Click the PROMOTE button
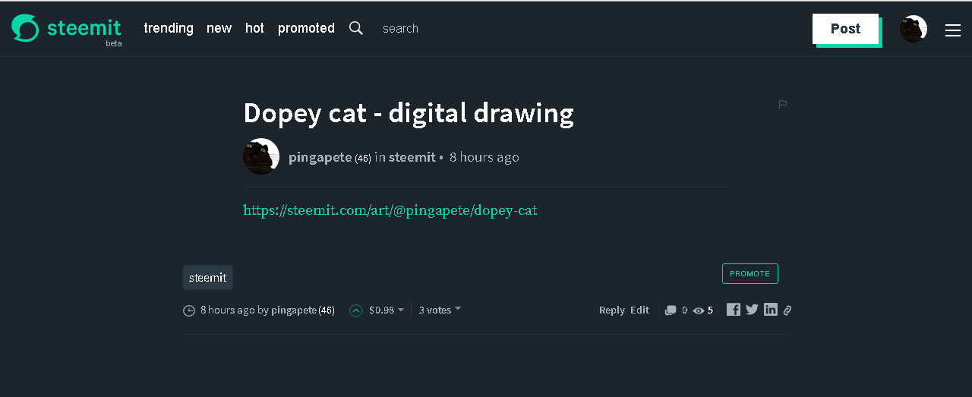Viewport: 972px width, 397px height. [x=750, y=273]
